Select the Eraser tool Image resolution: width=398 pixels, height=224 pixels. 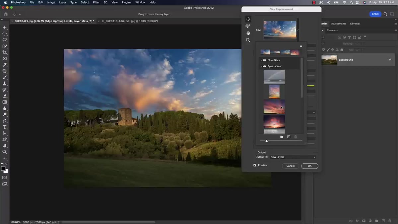point(5,96)
